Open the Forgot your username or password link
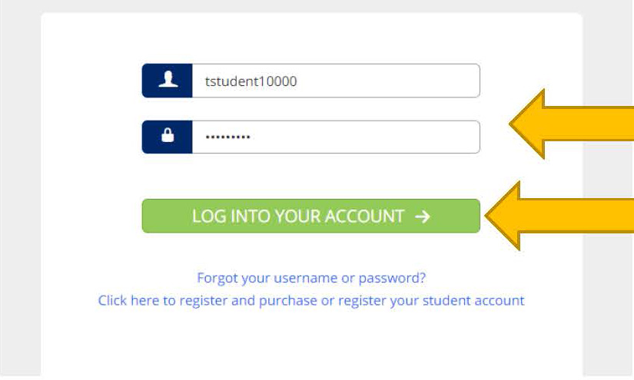This screenshot has height=380, width=634. (311, 278)
